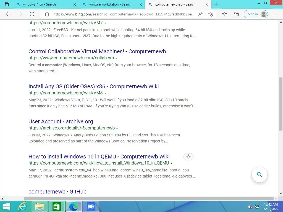The width and height of the screenshot is (283, 212).
Task: Click scroll up arrow of vertical scrollbar
Action: 281,22
